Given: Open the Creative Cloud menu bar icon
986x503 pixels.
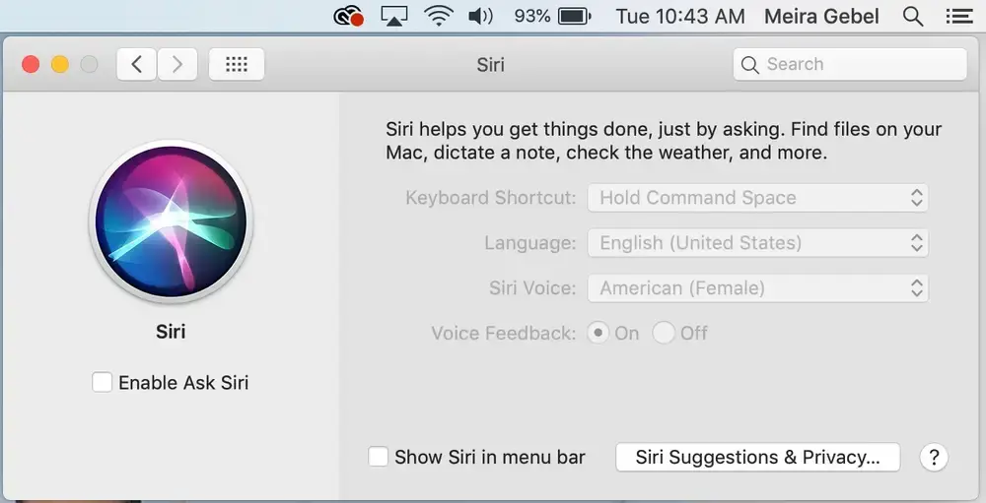Looking at the screenshot, I should [348, 16].
